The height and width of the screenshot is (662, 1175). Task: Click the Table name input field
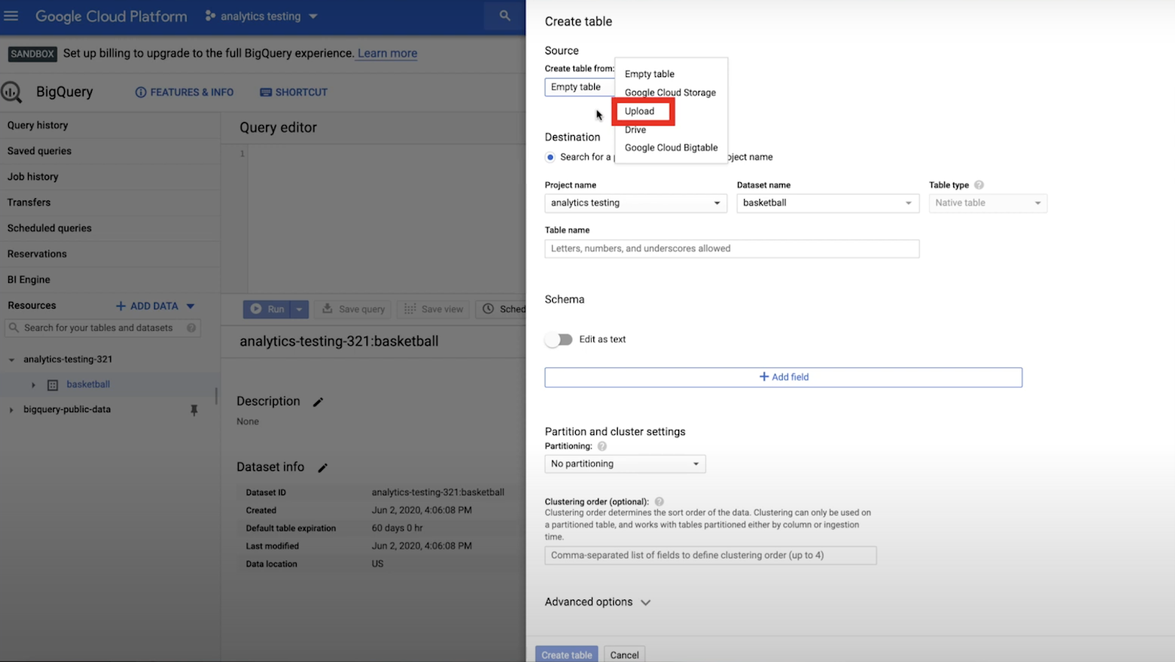[732, 248]
